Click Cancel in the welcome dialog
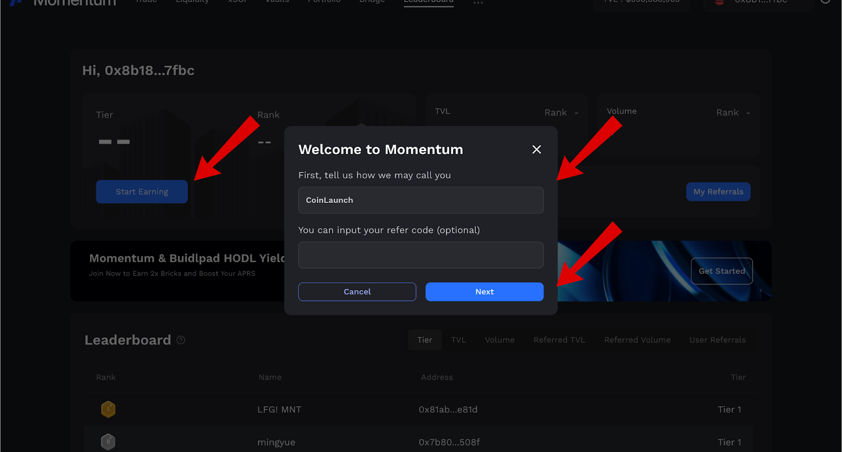 (357, 292)
